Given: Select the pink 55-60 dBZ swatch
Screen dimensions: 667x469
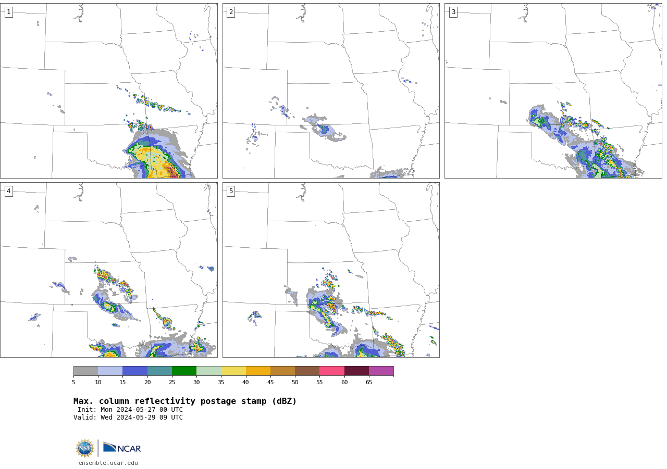Looking at the screenshot, I should [332, 371].
